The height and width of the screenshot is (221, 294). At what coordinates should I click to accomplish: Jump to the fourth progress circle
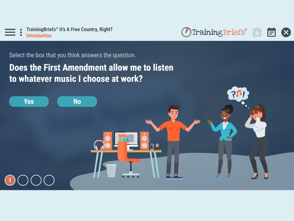point(49,180)
